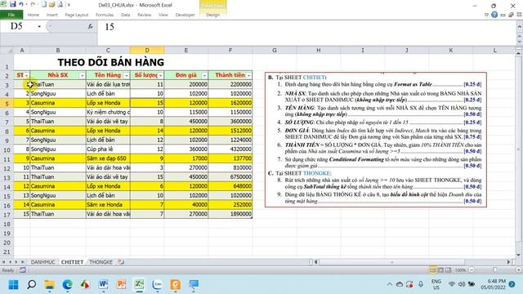523x294 pixels.
Task: Open the ENG US language indicator
Action: (436, 284)
